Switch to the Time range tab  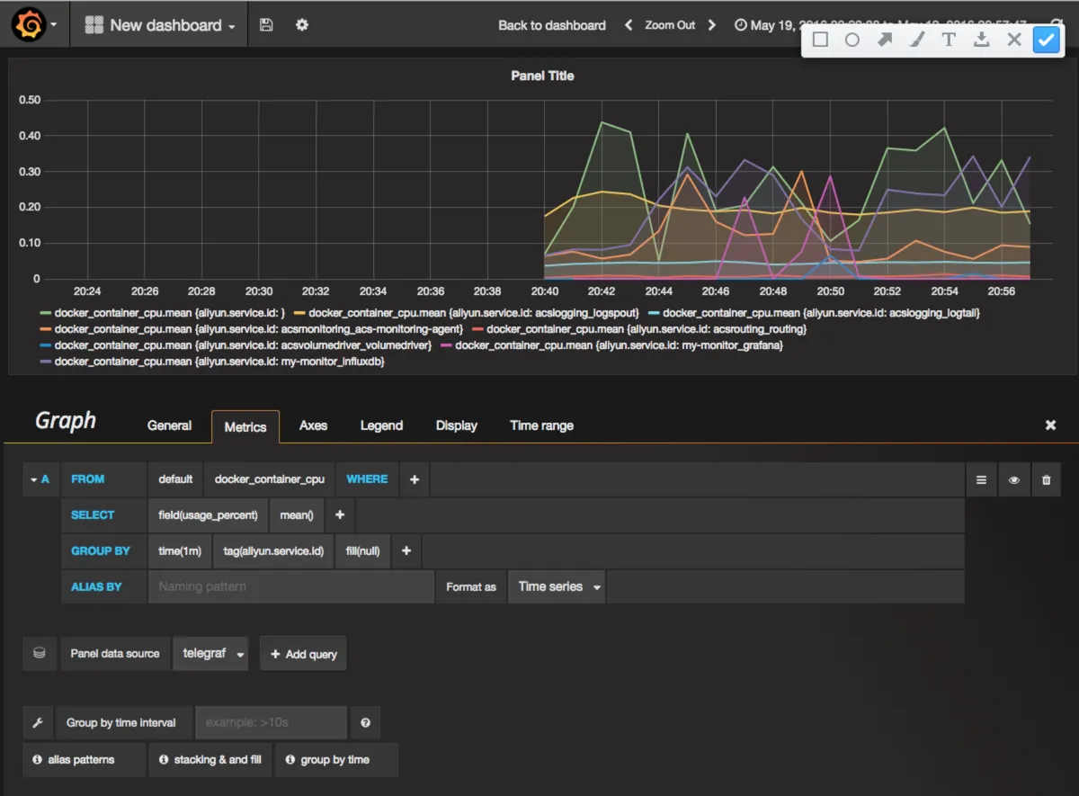point(541,425)
